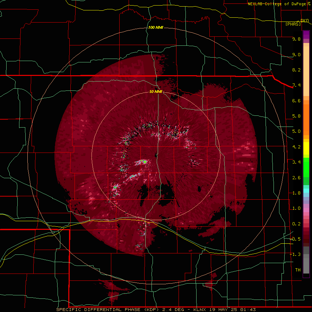
Task: Click the pink color bar segment near 1.0
Action: point(306,210)
